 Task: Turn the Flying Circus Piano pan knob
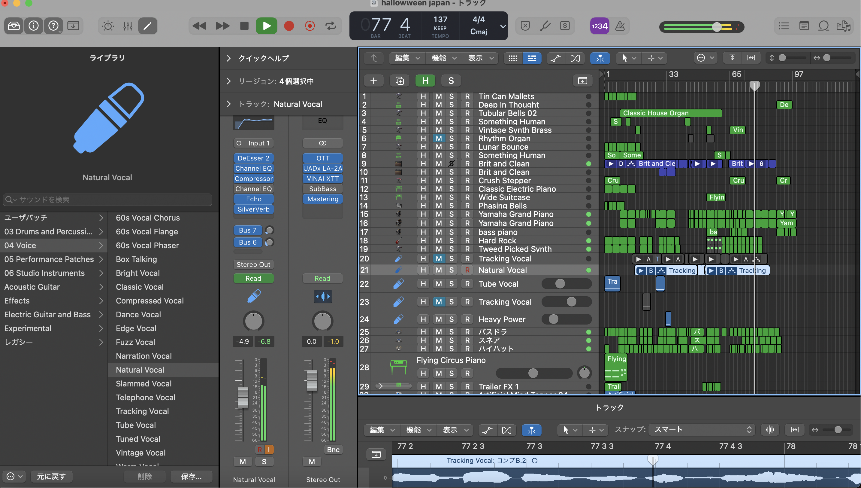(585, 373)
